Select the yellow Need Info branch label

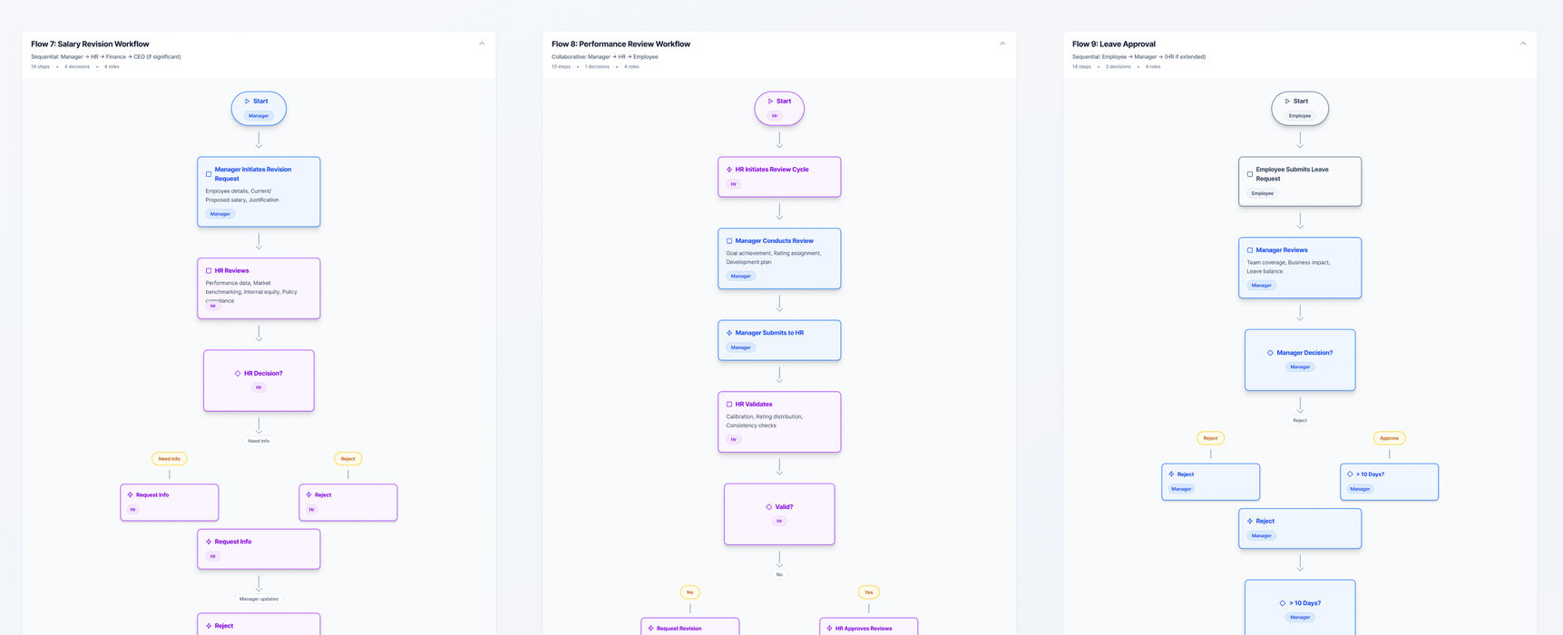pos(170,459)
